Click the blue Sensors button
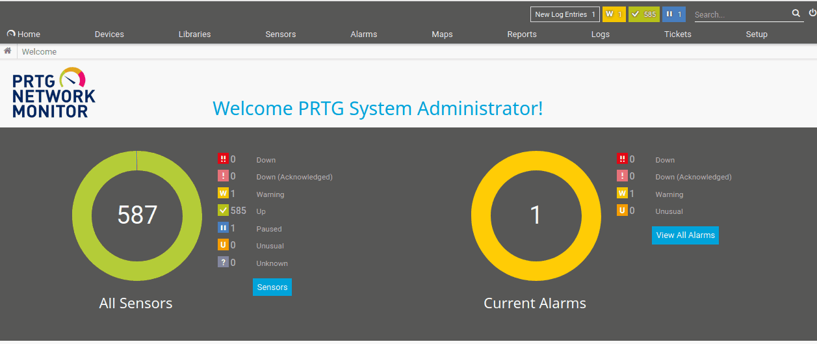Image resolution: width=817 pixels, height=344 pixels. pos(272,287)
